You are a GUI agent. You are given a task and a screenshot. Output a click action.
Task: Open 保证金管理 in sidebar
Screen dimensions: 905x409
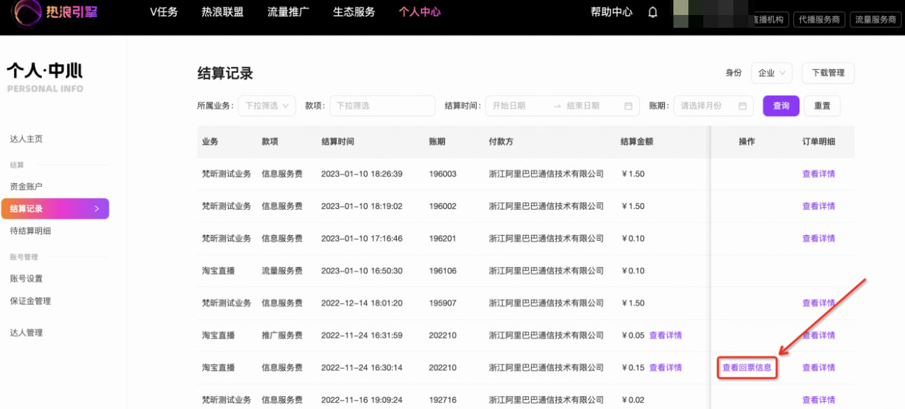click(x=31, y=301)
